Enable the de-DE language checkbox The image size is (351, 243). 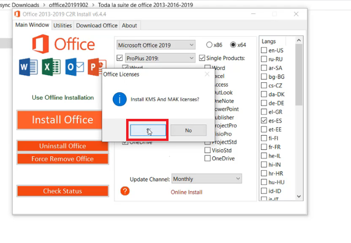pos(264,103)
